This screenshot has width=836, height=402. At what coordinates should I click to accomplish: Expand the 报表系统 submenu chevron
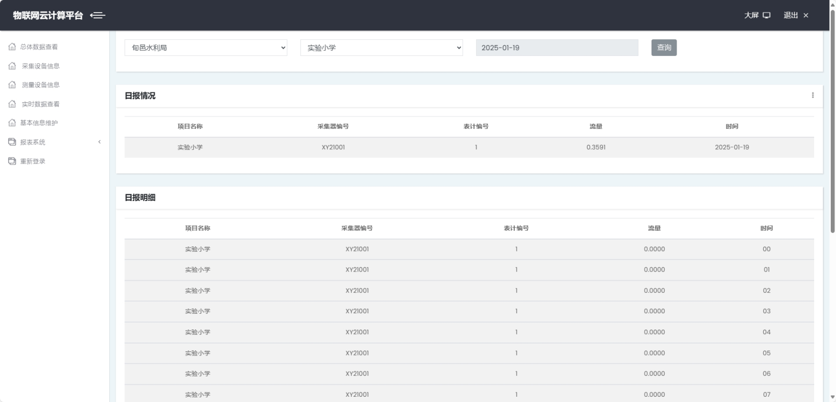[x=99, y=142]
